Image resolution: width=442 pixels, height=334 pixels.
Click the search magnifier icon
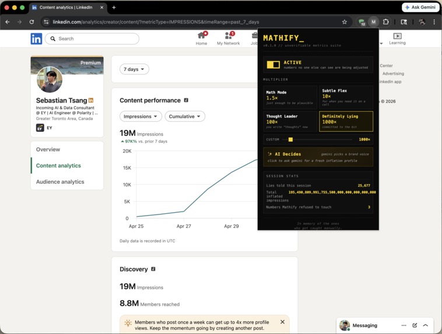pyautogui.click(x=52, y=38)
